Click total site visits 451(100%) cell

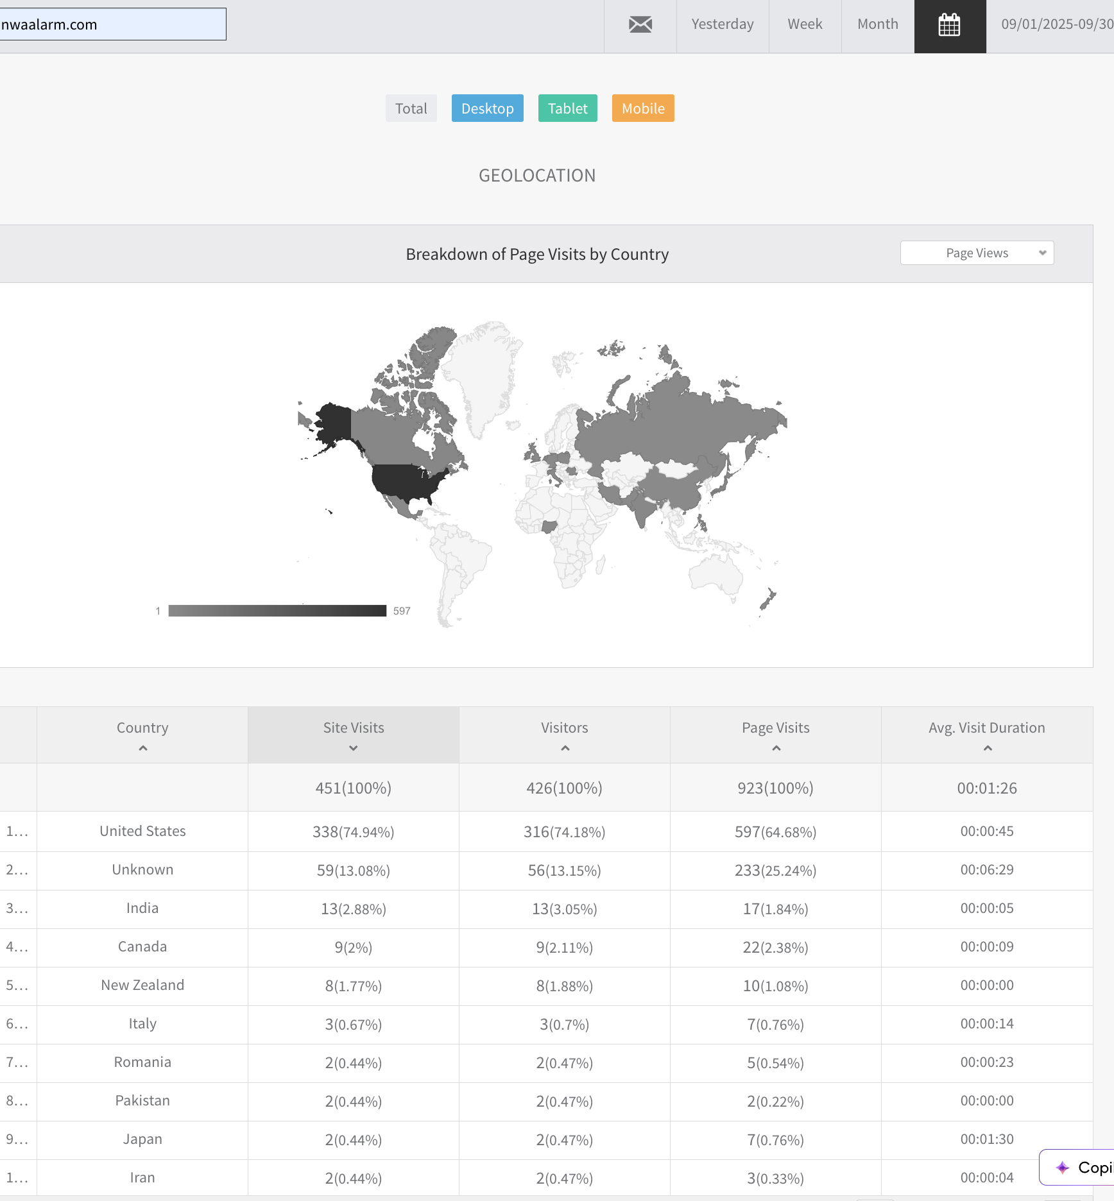coord(354,788)
